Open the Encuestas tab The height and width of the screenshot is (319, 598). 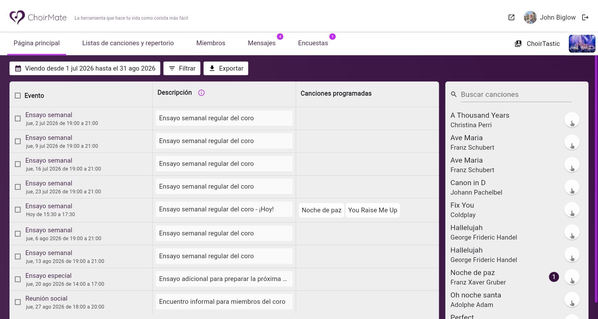tap(313, 43)
